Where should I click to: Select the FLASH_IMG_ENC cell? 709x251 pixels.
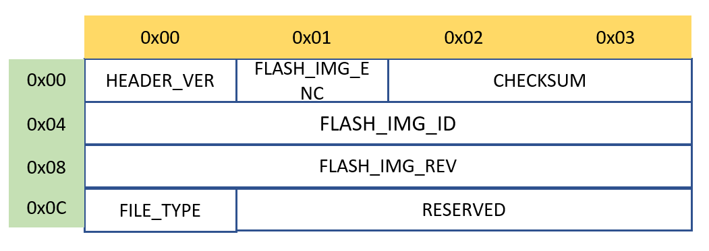pyautogui.click(x=312, y=80)
